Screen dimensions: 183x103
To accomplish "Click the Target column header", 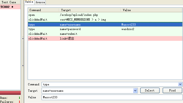I will click(90, 10).
